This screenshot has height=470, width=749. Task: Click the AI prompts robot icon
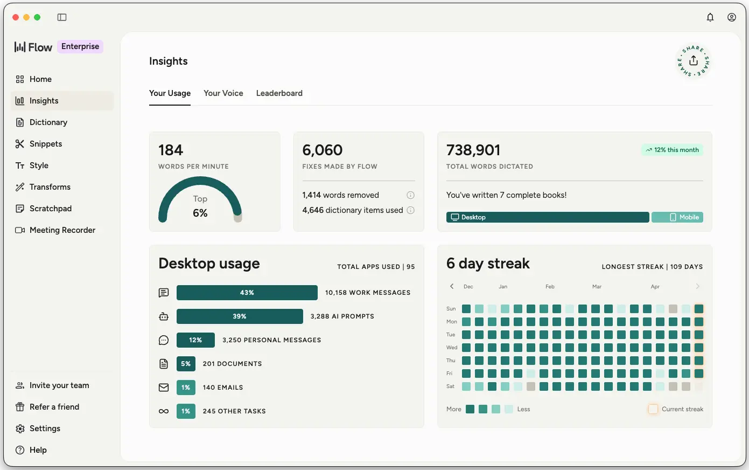pos(164,316)
